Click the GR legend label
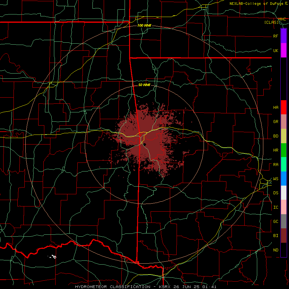The height and width of the screenshot is (289, 289). point(276,122)
